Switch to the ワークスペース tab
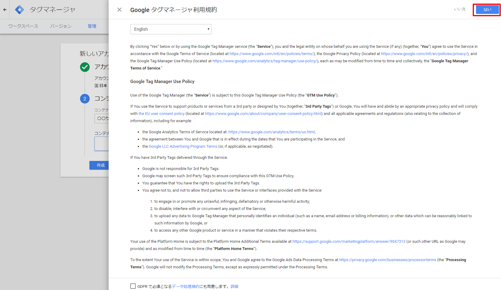Viewport: 501px width, 290px height. 23,26
